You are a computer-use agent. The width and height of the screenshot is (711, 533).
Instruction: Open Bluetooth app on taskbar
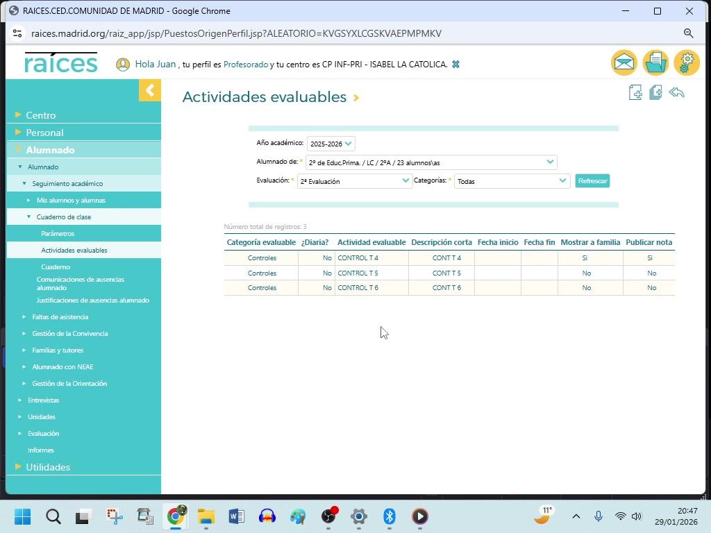click(389, 516)
